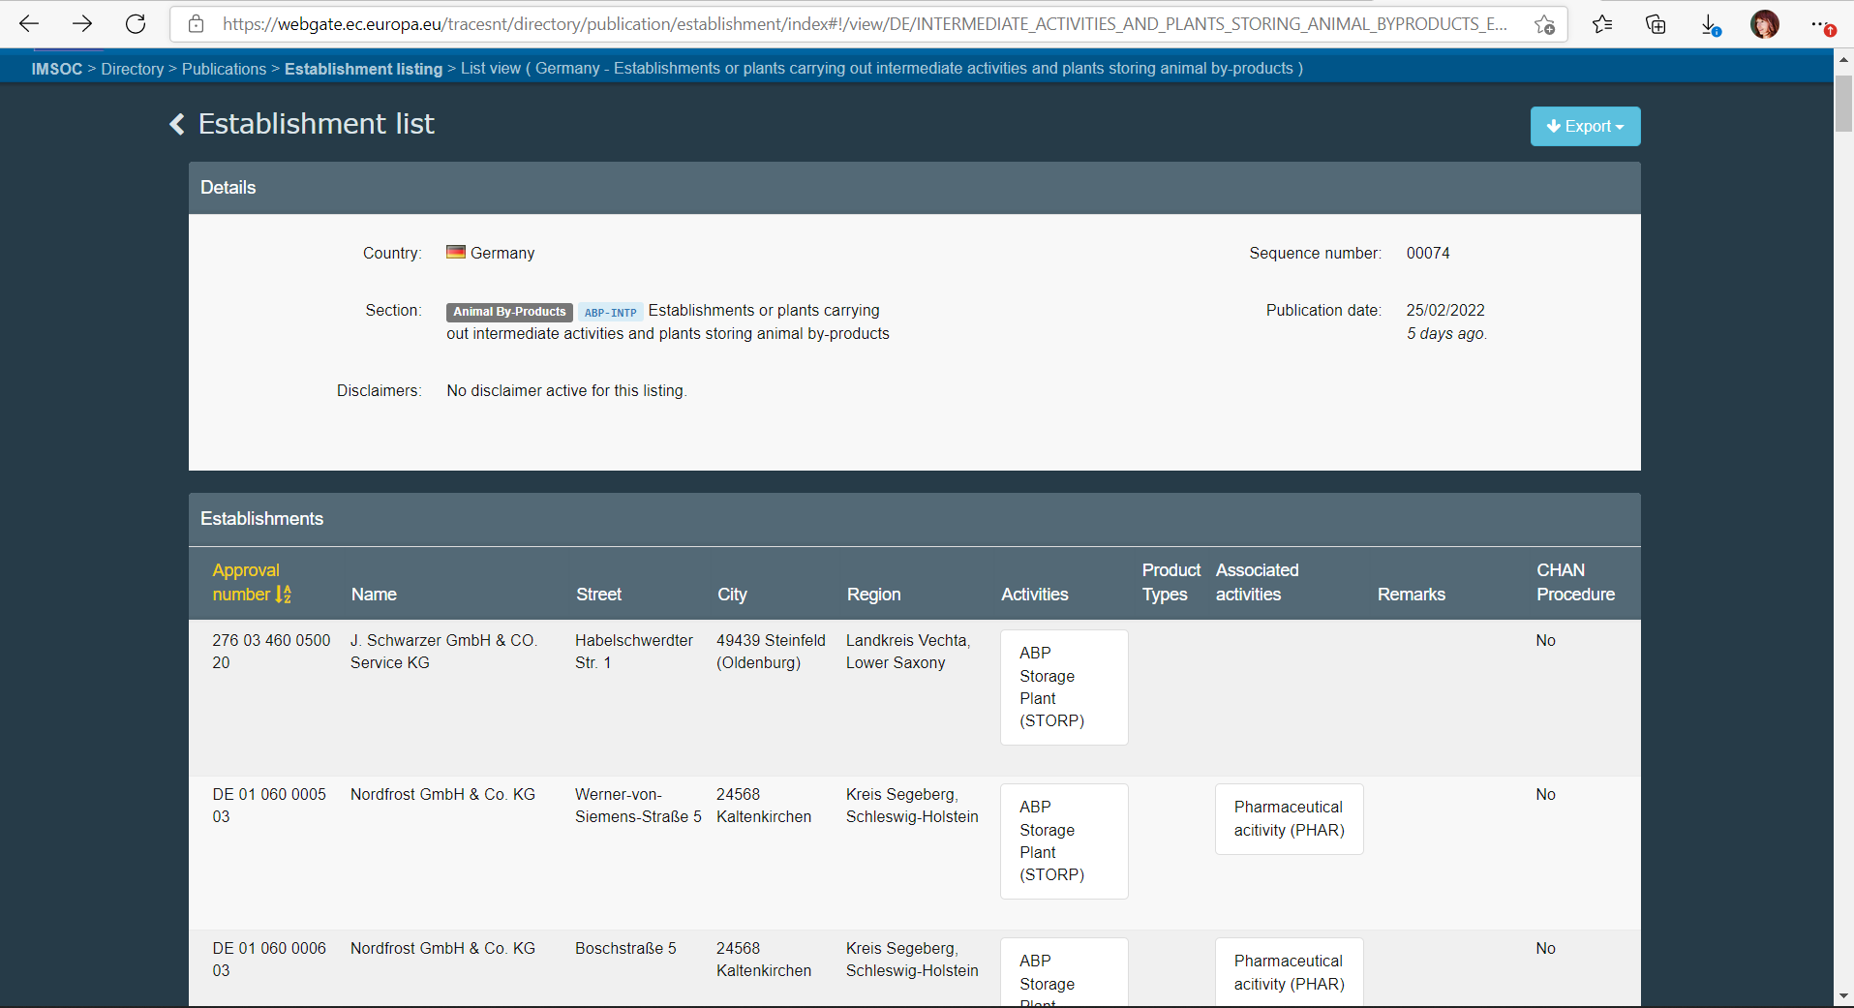The width and height of the screenshot is (1854, 1008).
Task: Open the Downloads icon
Action: [1710, 24]
